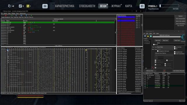This screenshot has width=187, height=105.
Task: Activate checkbox for address entry named 4
Action: click(x=145, y=86)
